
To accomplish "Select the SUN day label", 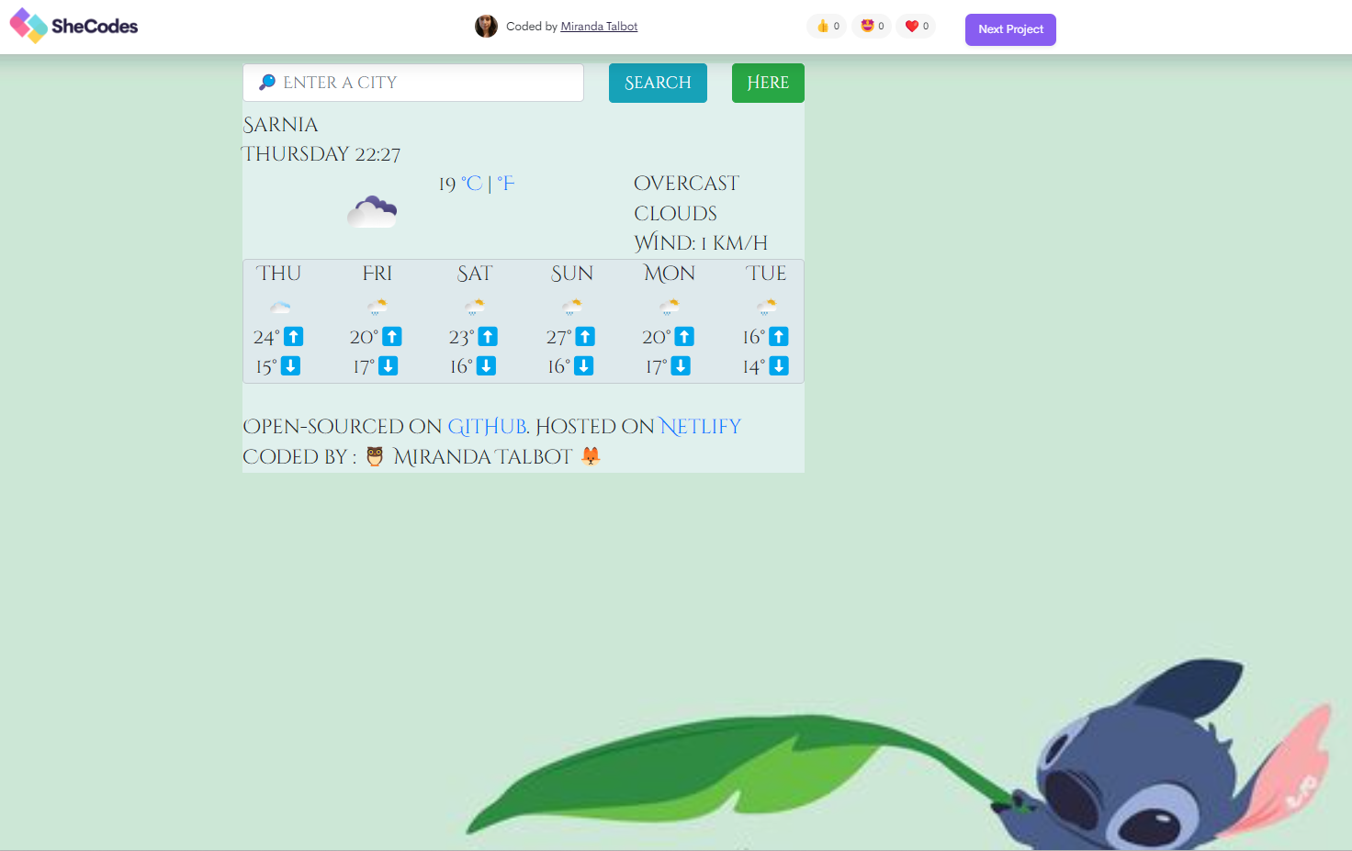I will click(571, 274).
